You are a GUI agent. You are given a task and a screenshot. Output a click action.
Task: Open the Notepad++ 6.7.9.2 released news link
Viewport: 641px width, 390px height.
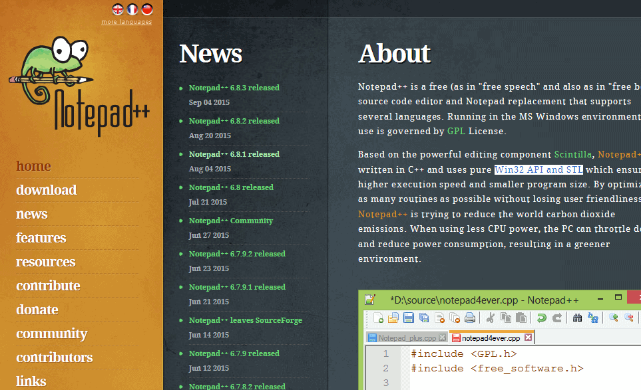click(237, 254)
